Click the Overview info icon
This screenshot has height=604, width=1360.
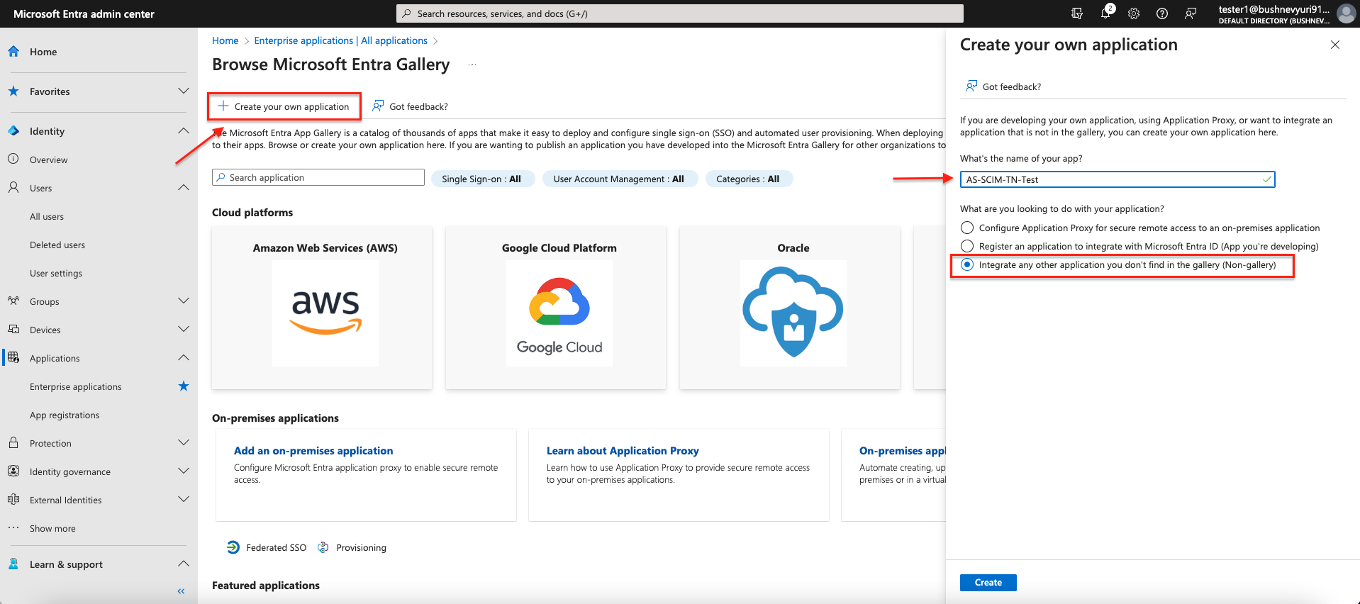click(13, 160)
